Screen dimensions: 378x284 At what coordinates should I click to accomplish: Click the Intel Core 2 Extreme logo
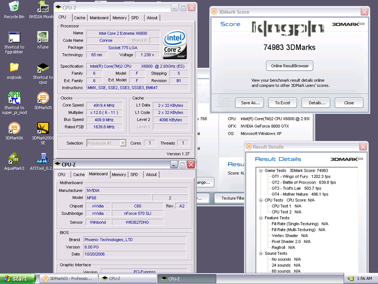[x=175, y=44]
